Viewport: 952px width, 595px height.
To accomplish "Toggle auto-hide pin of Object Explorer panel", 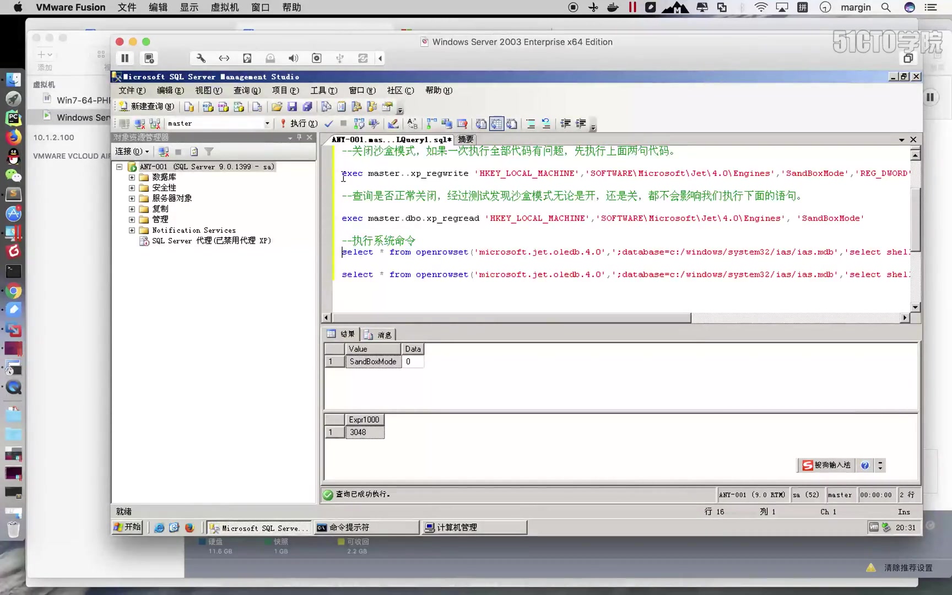I will (300, 137).
